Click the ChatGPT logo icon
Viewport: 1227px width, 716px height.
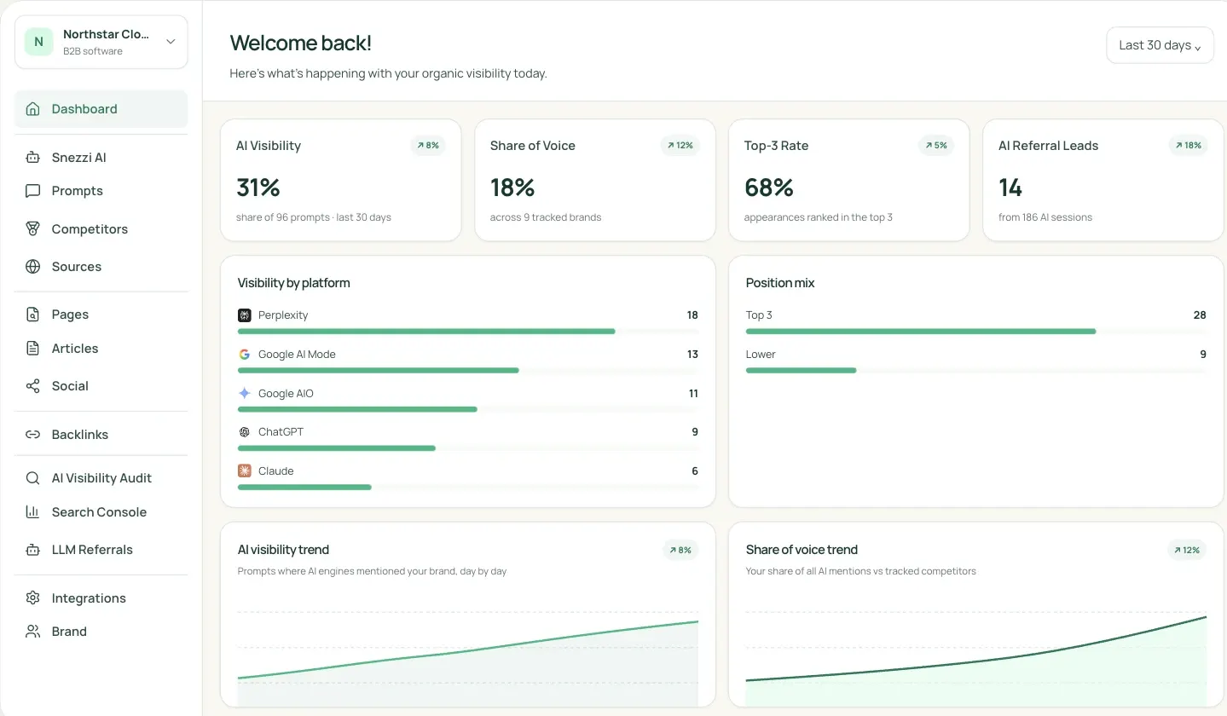[x=245, y=432]
